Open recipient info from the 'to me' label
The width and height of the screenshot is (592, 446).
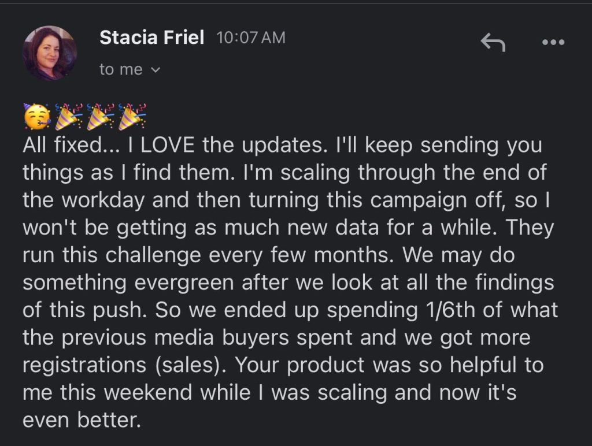(121, 69)
